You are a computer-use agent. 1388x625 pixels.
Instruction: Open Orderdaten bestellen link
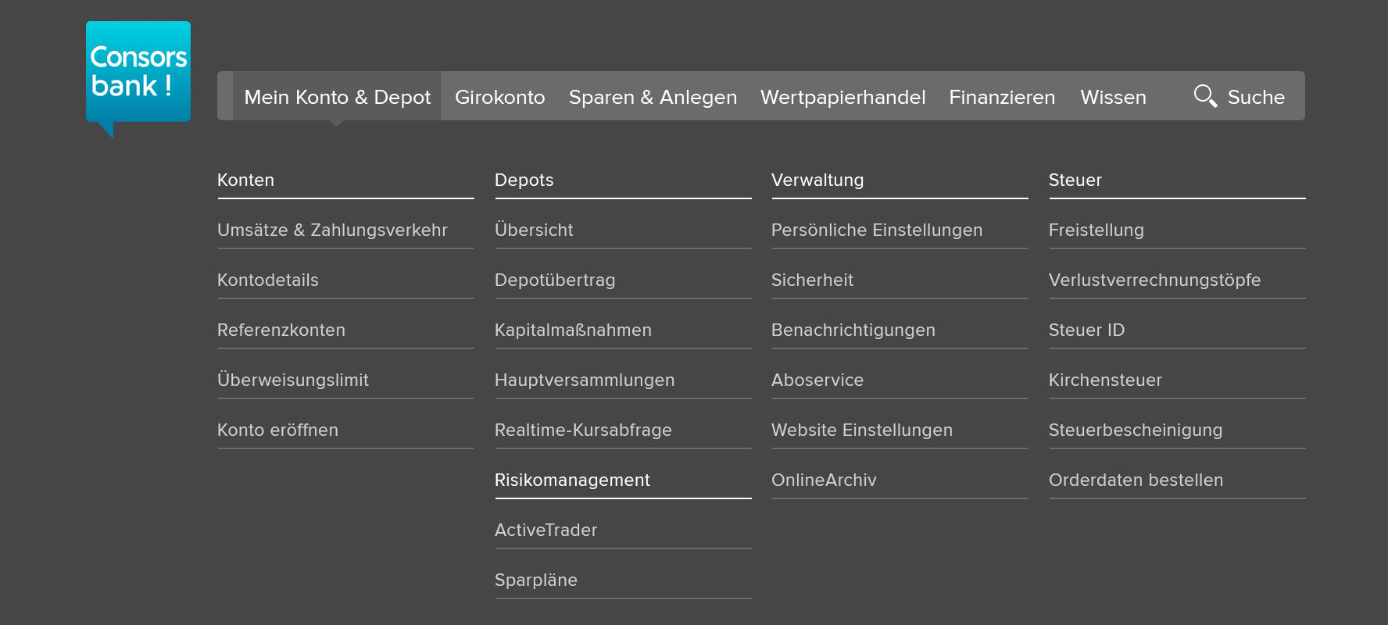tap(1136, 480)
